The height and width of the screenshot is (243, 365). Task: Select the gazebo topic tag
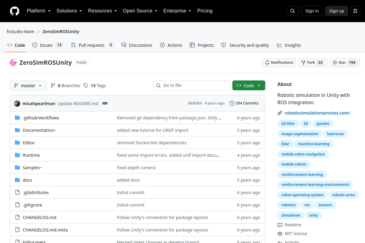pos(323,124)
